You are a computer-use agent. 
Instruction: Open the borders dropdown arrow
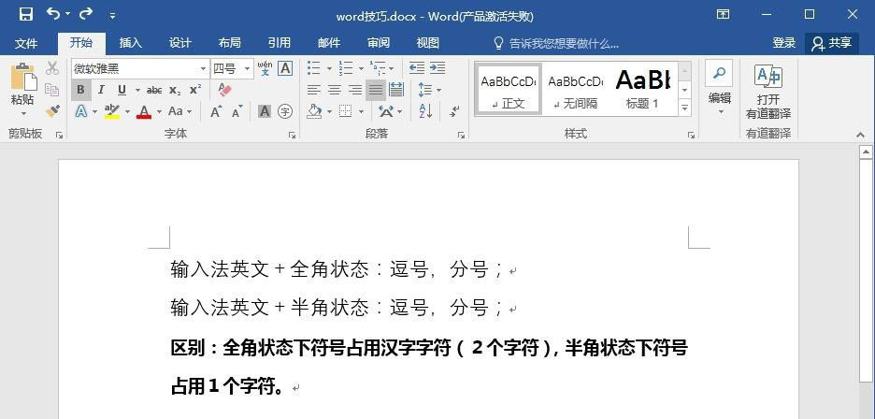tap(361, 111)
